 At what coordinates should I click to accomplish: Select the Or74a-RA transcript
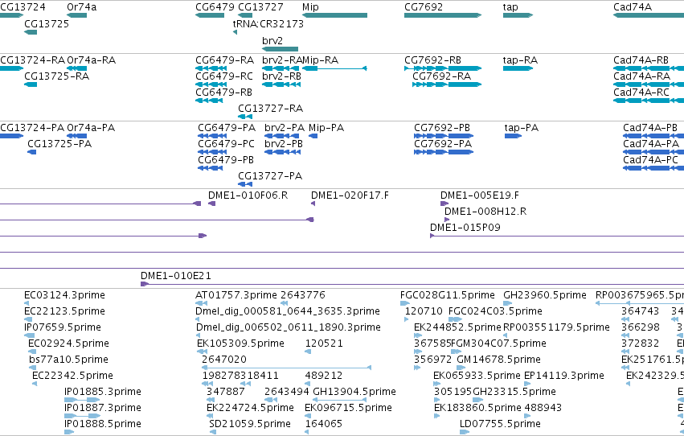91,60
